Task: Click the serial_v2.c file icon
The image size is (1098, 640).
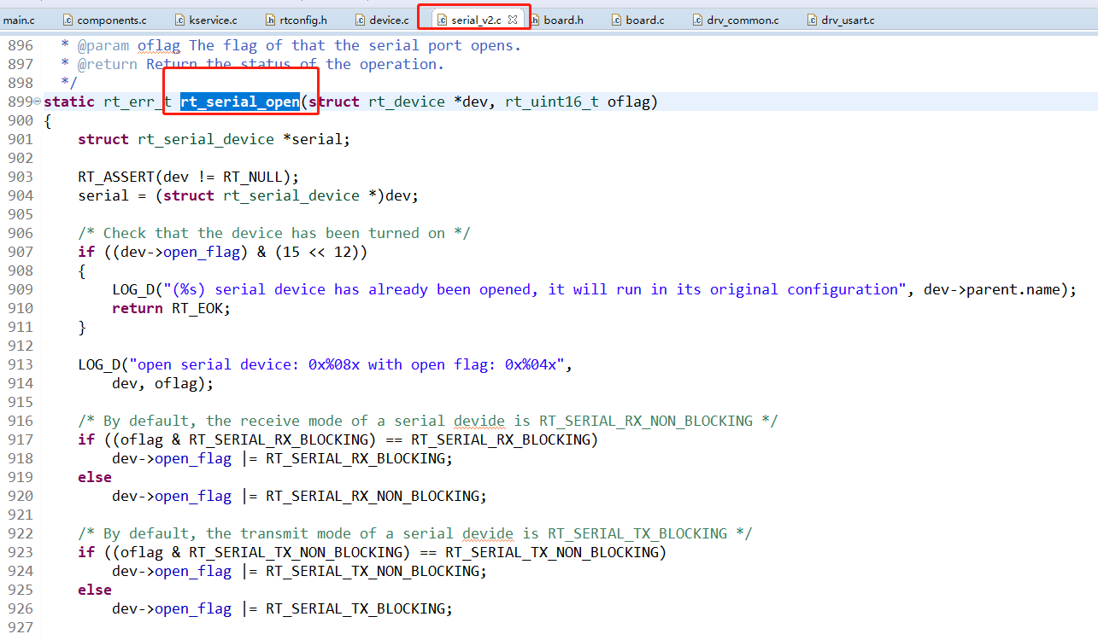Action: point(443,19)
